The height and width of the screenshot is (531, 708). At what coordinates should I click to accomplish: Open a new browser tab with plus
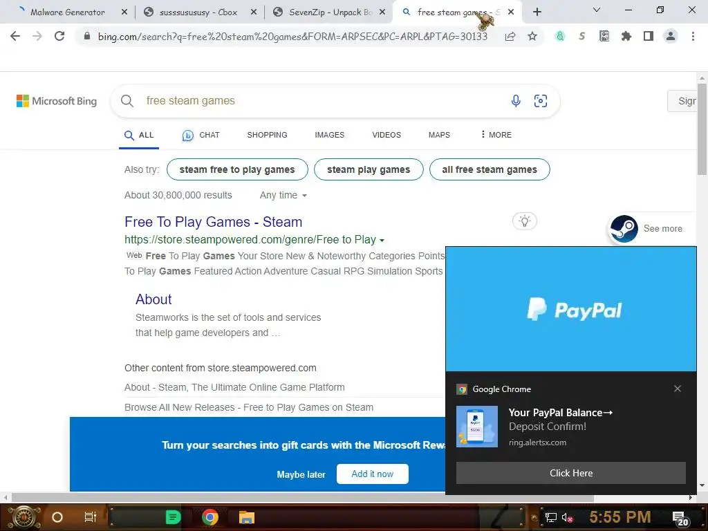tap(537, 12)
